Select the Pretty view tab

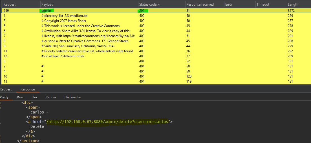(4, 97)
